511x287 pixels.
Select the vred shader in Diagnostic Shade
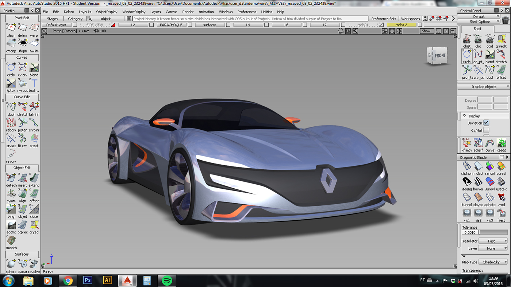click(501, 198)
